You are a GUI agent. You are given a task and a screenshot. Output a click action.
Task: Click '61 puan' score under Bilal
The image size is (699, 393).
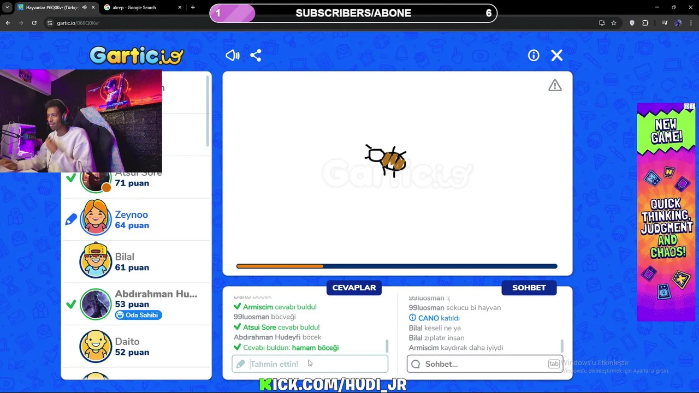coord(132,267)
